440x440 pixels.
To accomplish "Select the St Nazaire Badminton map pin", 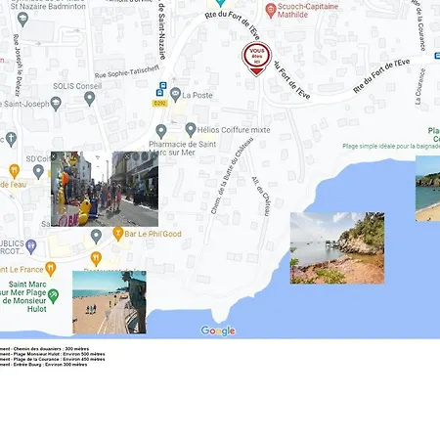I will coord(22,20).
